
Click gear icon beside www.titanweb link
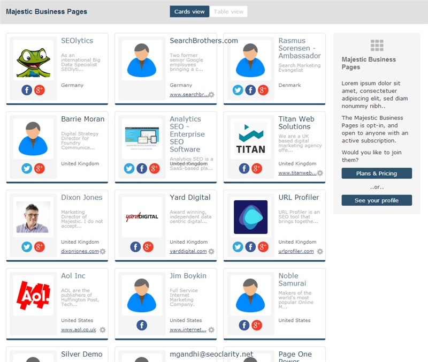(x=320, y=173)
